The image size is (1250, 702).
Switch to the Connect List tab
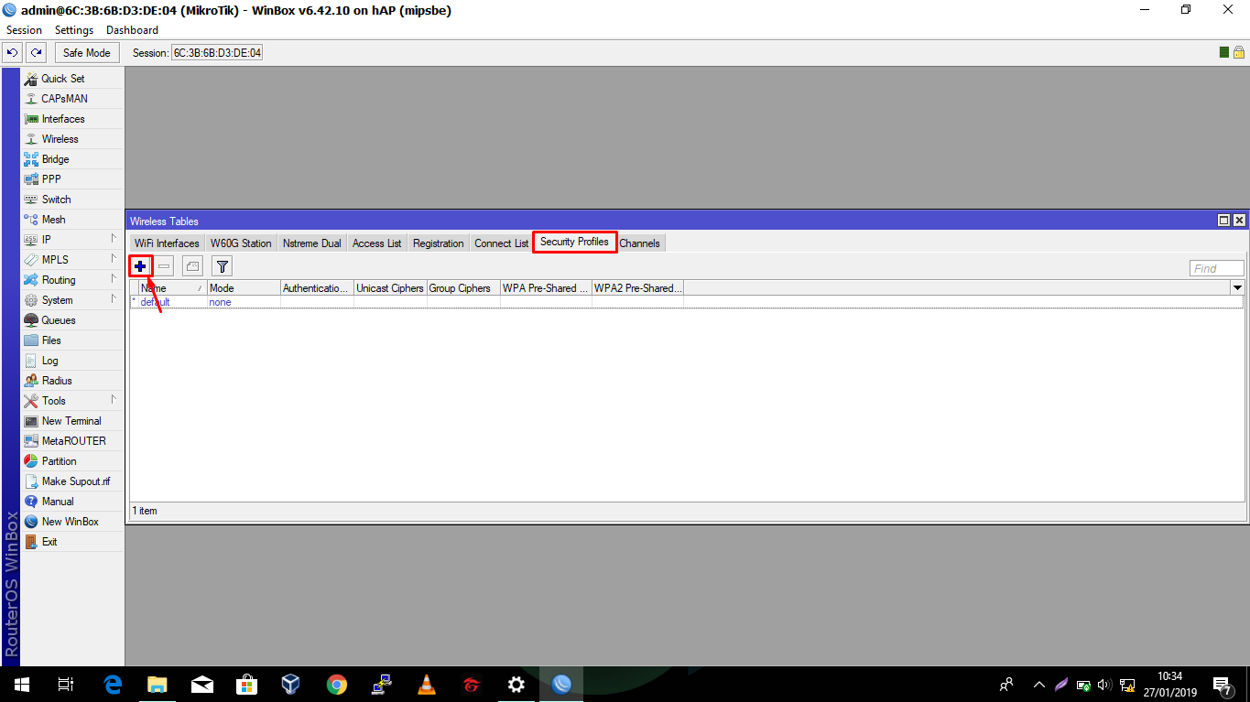coord(501,243)
